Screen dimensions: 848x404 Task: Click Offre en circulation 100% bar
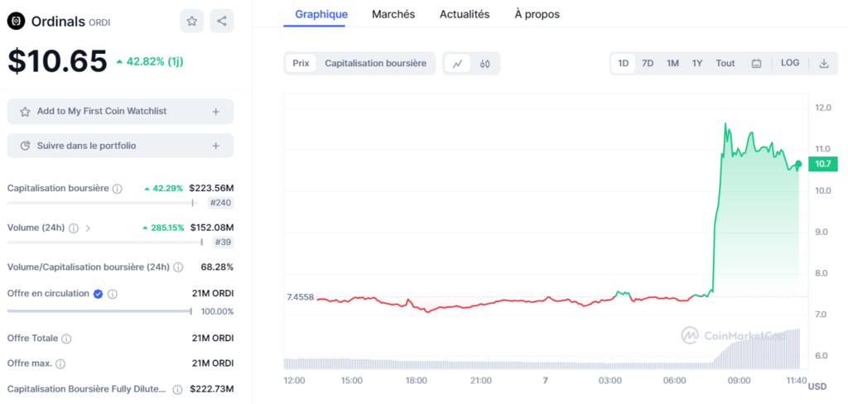click(x=99, y=311)
